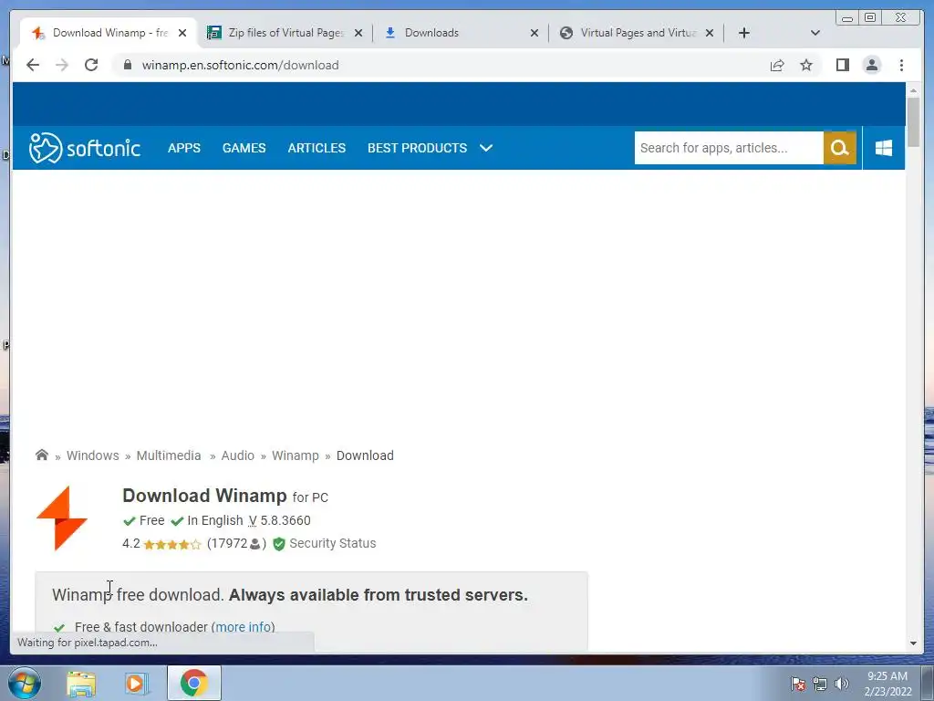The width and height of the screenshot is (934, 701).
Task: Open the volume speaker tray icon
Action: tap(841, 684)
